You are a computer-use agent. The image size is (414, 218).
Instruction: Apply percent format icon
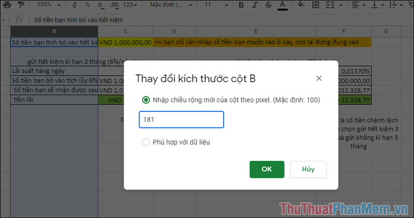[x=88, y=5]
